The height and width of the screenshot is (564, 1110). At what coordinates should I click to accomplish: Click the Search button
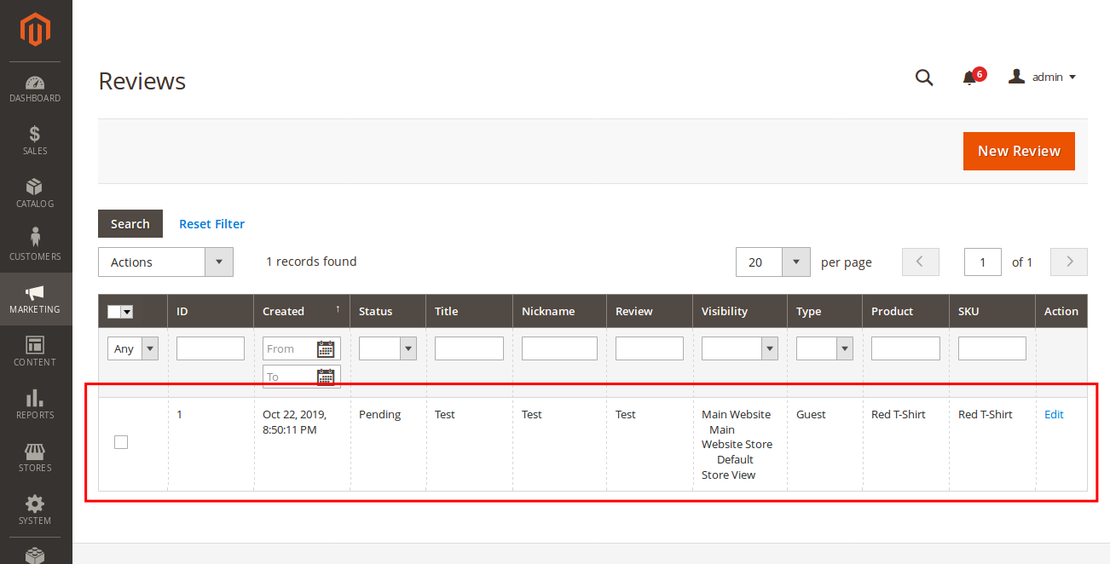coord(130,224)
